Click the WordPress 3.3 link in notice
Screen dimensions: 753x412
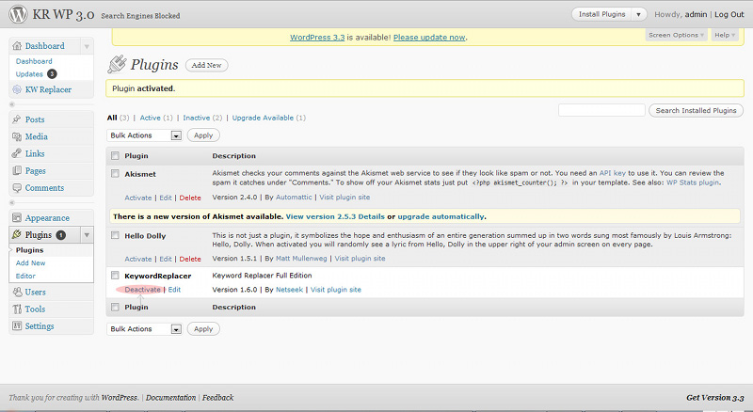tap(317, 38)
